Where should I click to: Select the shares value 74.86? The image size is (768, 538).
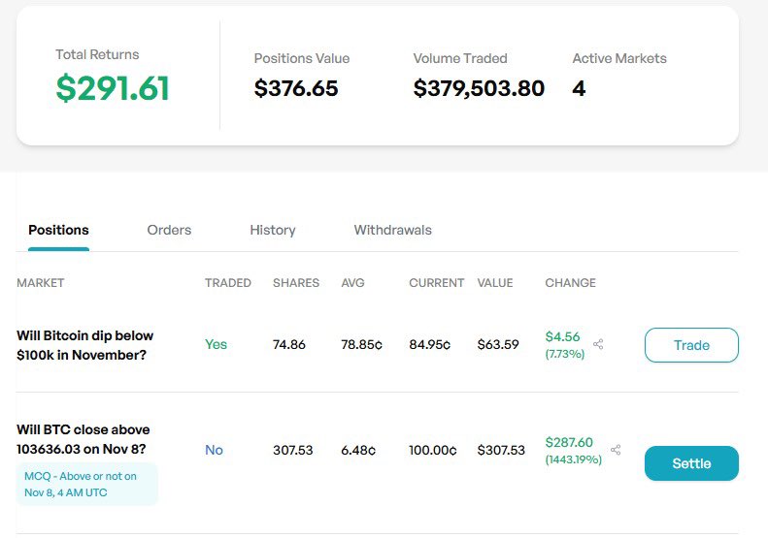289,344
